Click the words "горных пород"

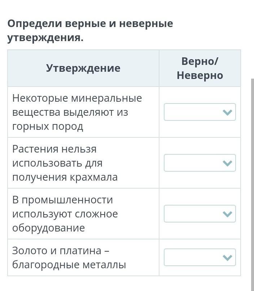48,127
